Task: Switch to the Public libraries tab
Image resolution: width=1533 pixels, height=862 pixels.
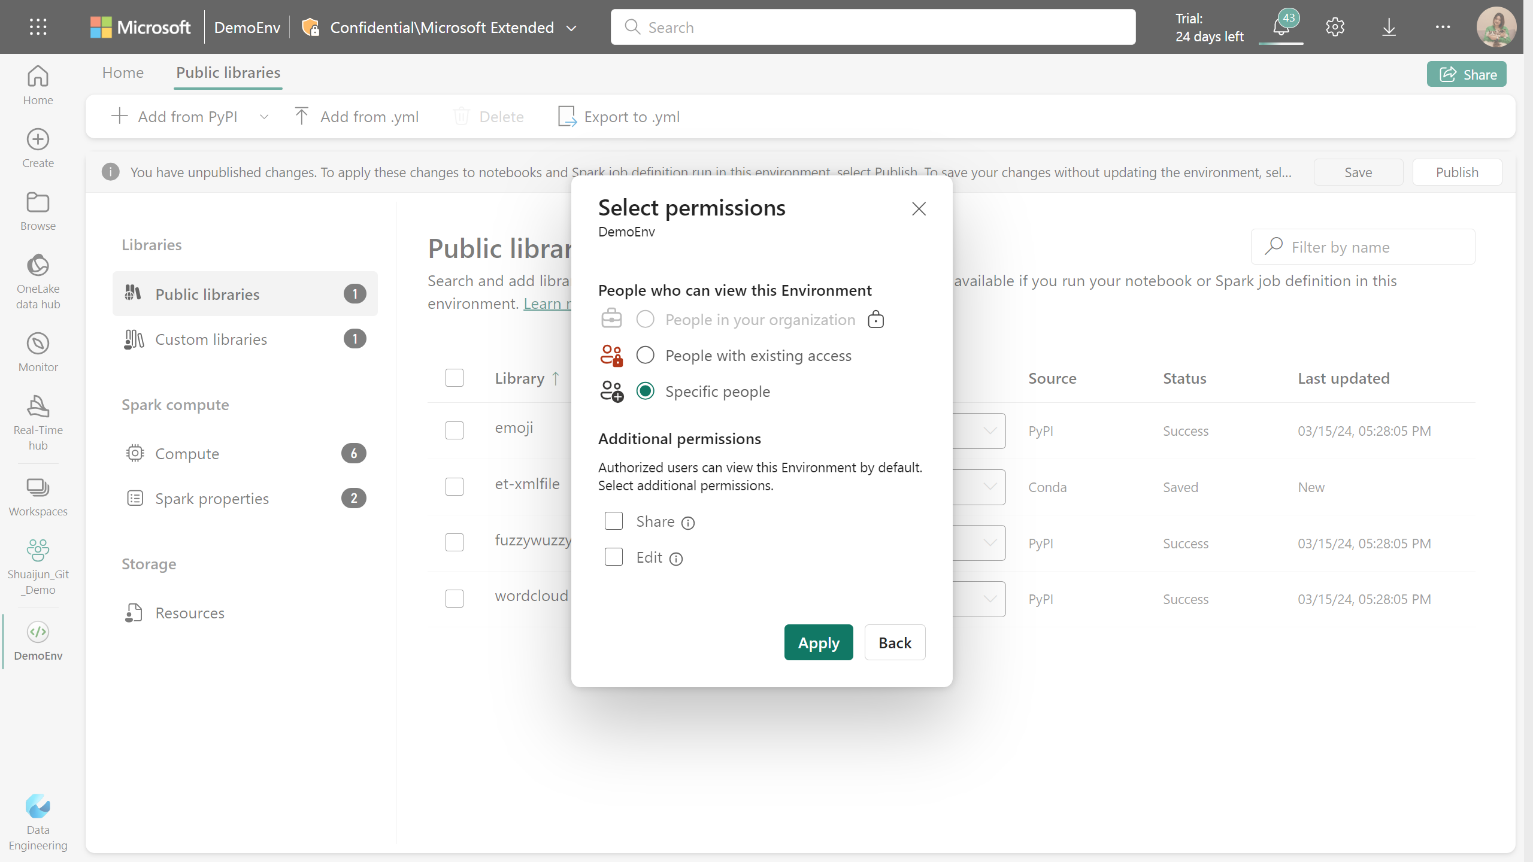Action: click(x=228, y=72)
